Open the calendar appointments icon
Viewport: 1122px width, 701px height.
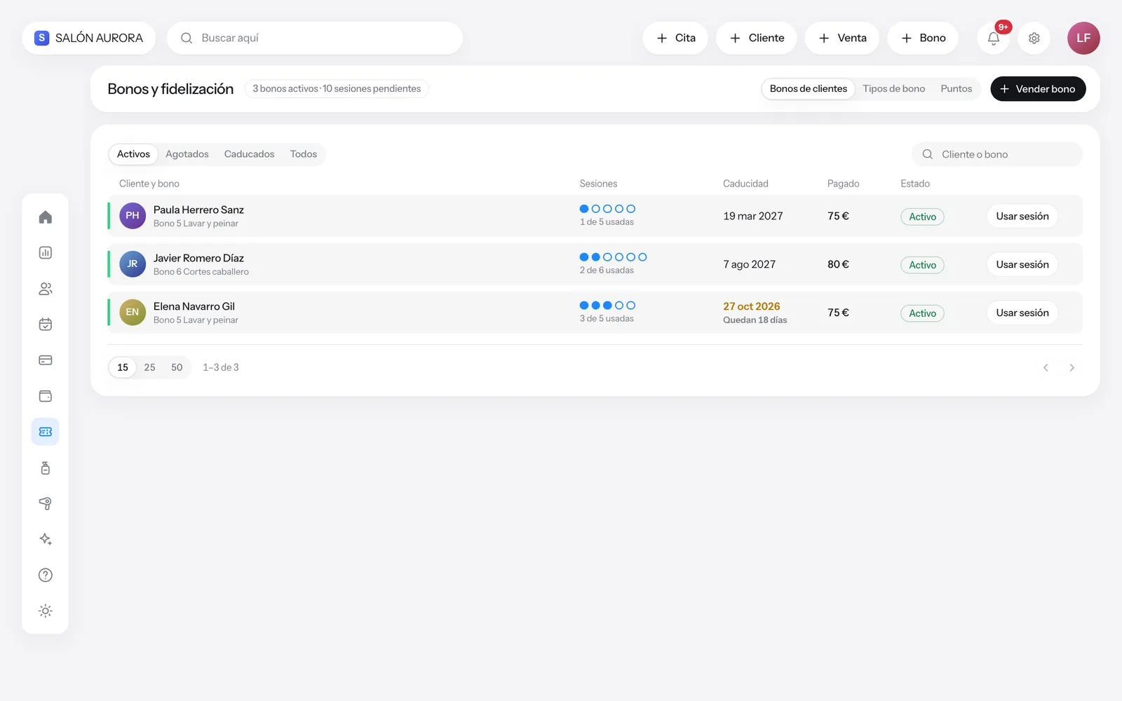[46, 325]
